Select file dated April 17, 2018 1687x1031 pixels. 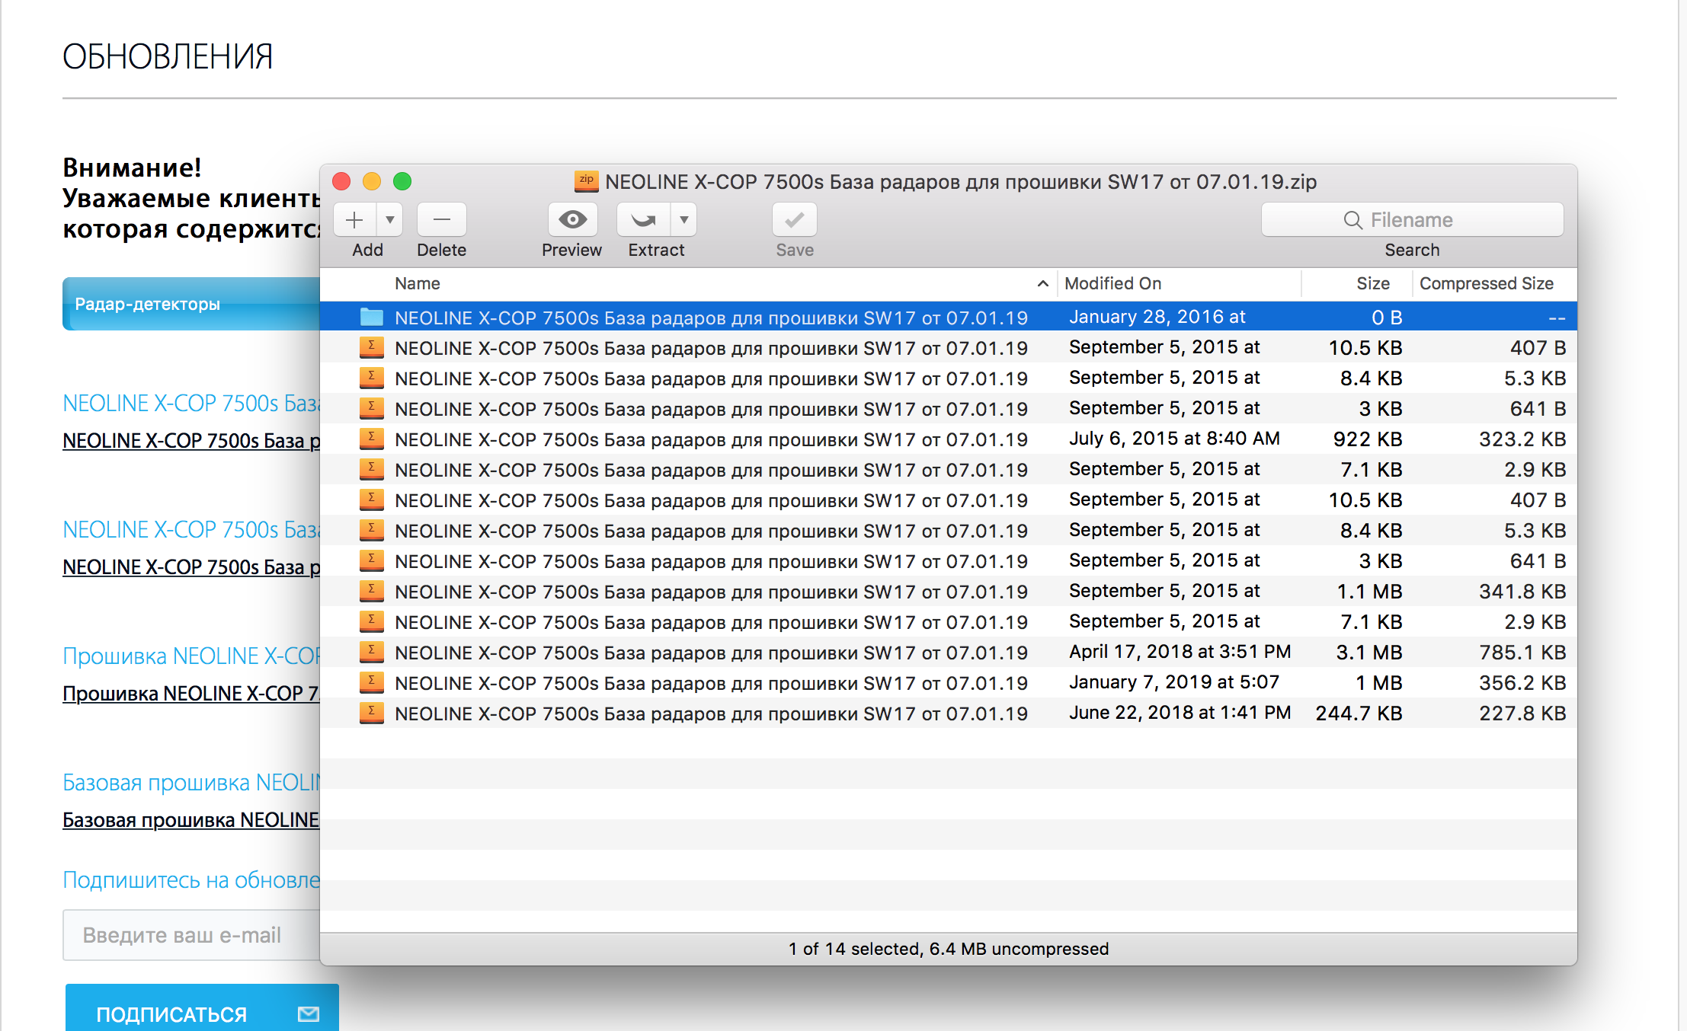(x=948, y=652)
